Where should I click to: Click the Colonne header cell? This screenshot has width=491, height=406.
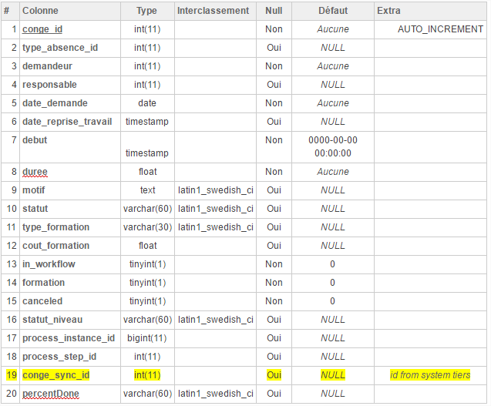[40, 11]
